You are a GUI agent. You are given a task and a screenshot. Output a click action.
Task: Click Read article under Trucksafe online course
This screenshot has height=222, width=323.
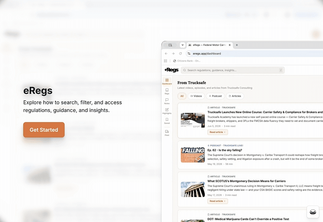point(218,132)
